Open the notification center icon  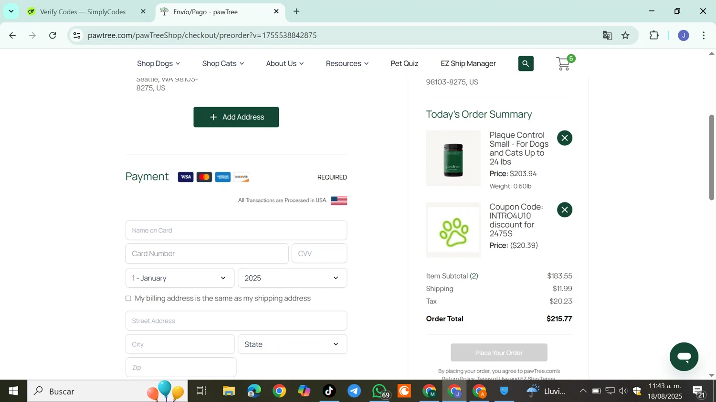[x=700, y=392]
